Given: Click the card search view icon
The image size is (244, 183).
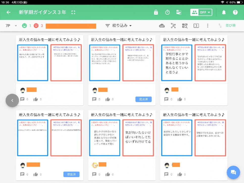Looking at the screenshot, I should click(185, 26).
